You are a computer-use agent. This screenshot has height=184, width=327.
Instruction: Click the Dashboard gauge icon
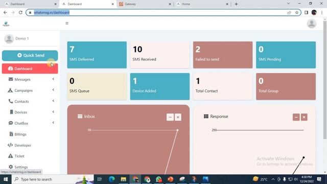[x=10, y=68]
